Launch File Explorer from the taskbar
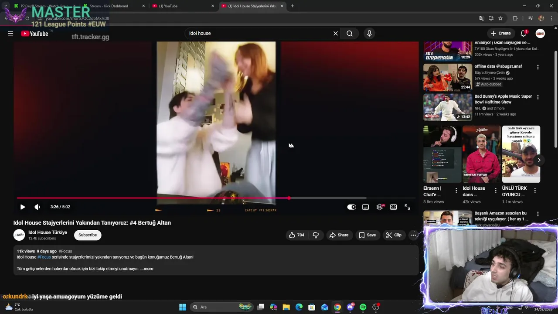Screen dimensions: 558x314 point(286,307)
